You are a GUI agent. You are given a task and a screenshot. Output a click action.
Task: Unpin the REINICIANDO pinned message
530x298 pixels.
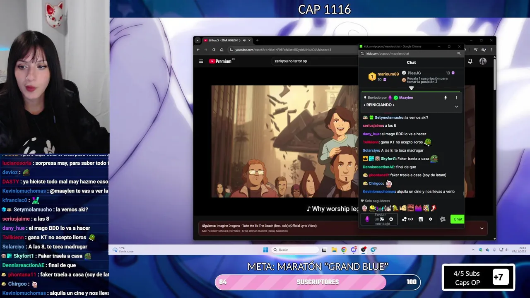click(x=446, y=98)
